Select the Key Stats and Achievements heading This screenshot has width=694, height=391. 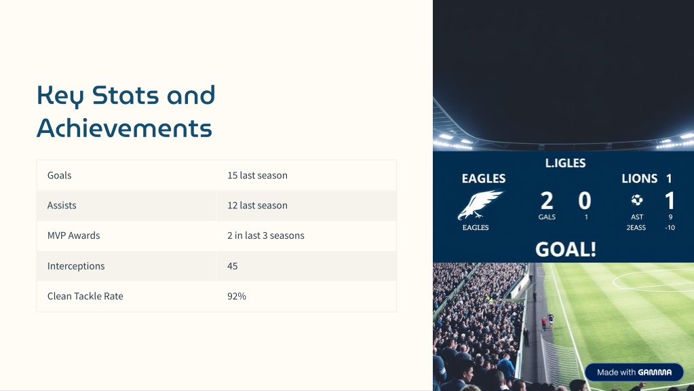pyautogui.click(x=126, y=111)
